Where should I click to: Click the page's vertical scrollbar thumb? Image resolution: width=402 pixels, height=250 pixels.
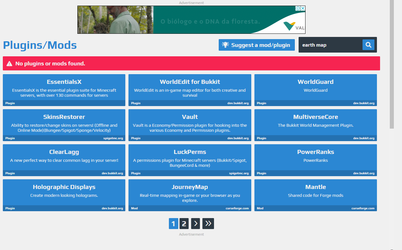pos(392,64)
